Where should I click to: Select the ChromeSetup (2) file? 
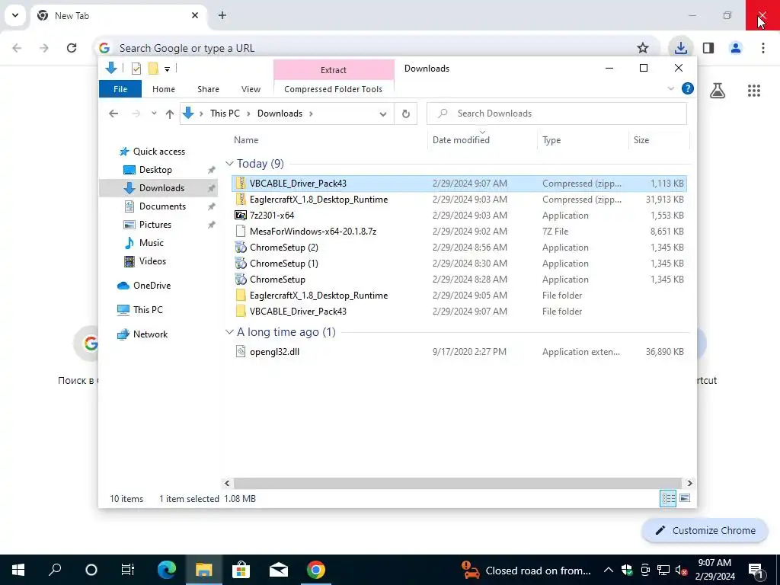click(459, 248)
